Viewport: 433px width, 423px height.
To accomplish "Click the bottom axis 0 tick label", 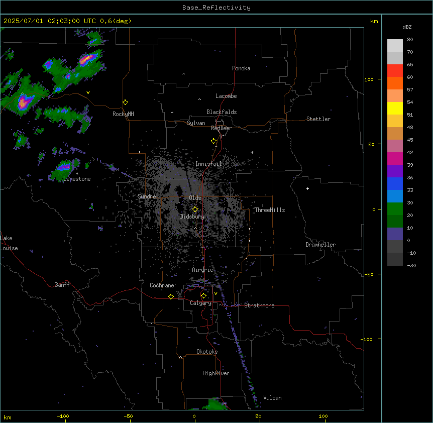I will tap(194, 416).
